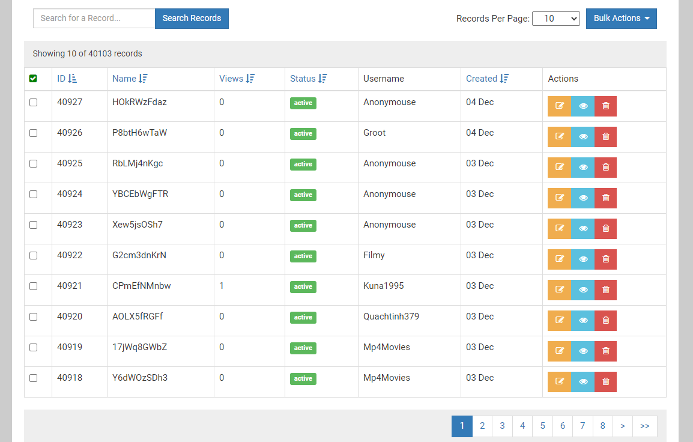Image resolution: width=693 pixels, height=442 pixels.
Task: Uncheck the select-all checkbox in the header
Action: [34, 78]
